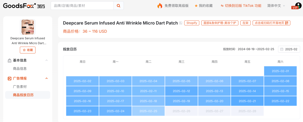This screenshot has height=122, width=303.
Task: Click the translate icon after the product title
Action: pyautogui.click(x=181, y=23)
